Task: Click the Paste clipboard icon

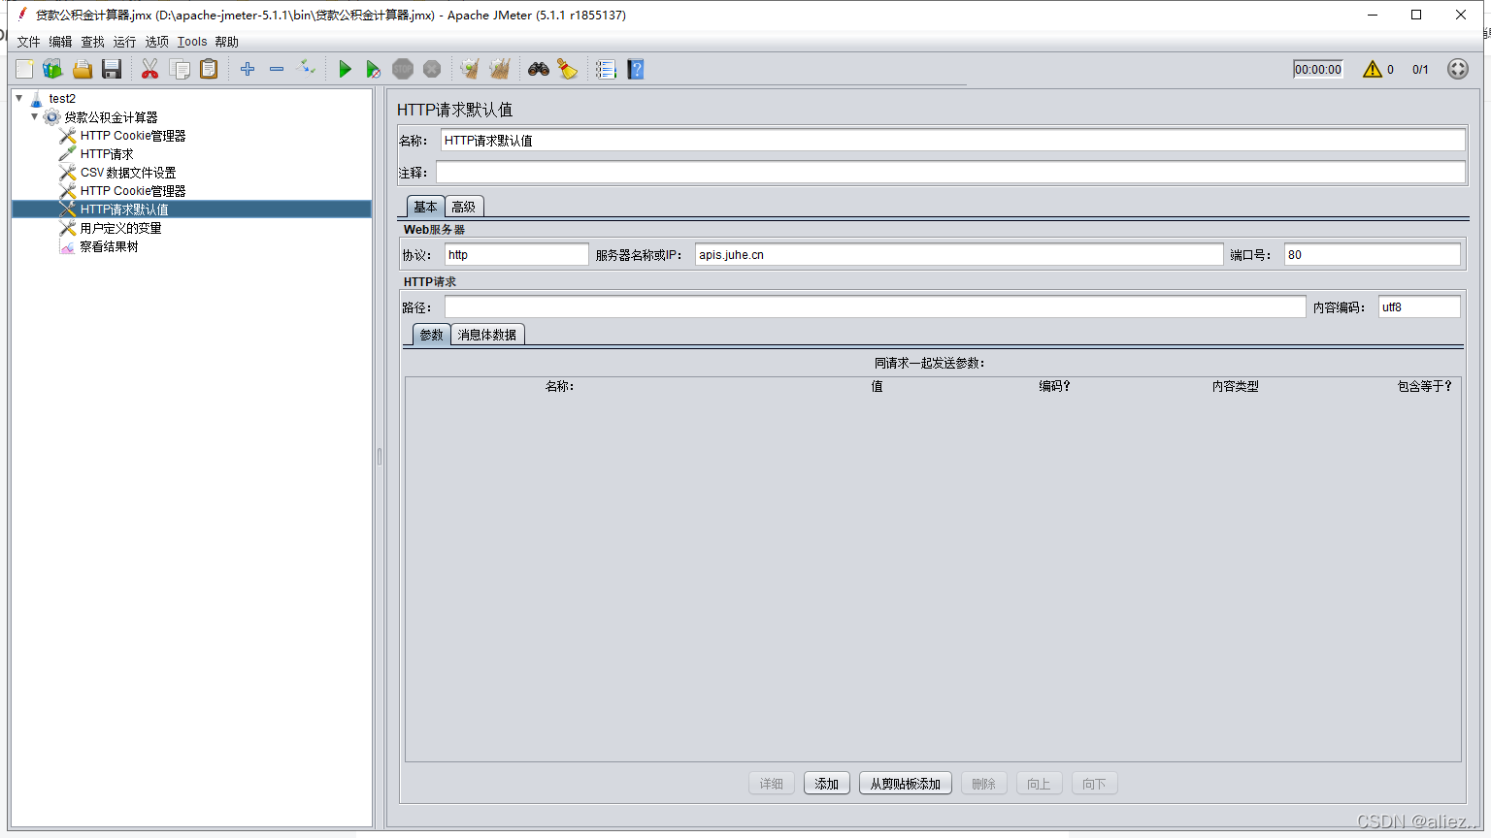Action: (x=209, y=69)
